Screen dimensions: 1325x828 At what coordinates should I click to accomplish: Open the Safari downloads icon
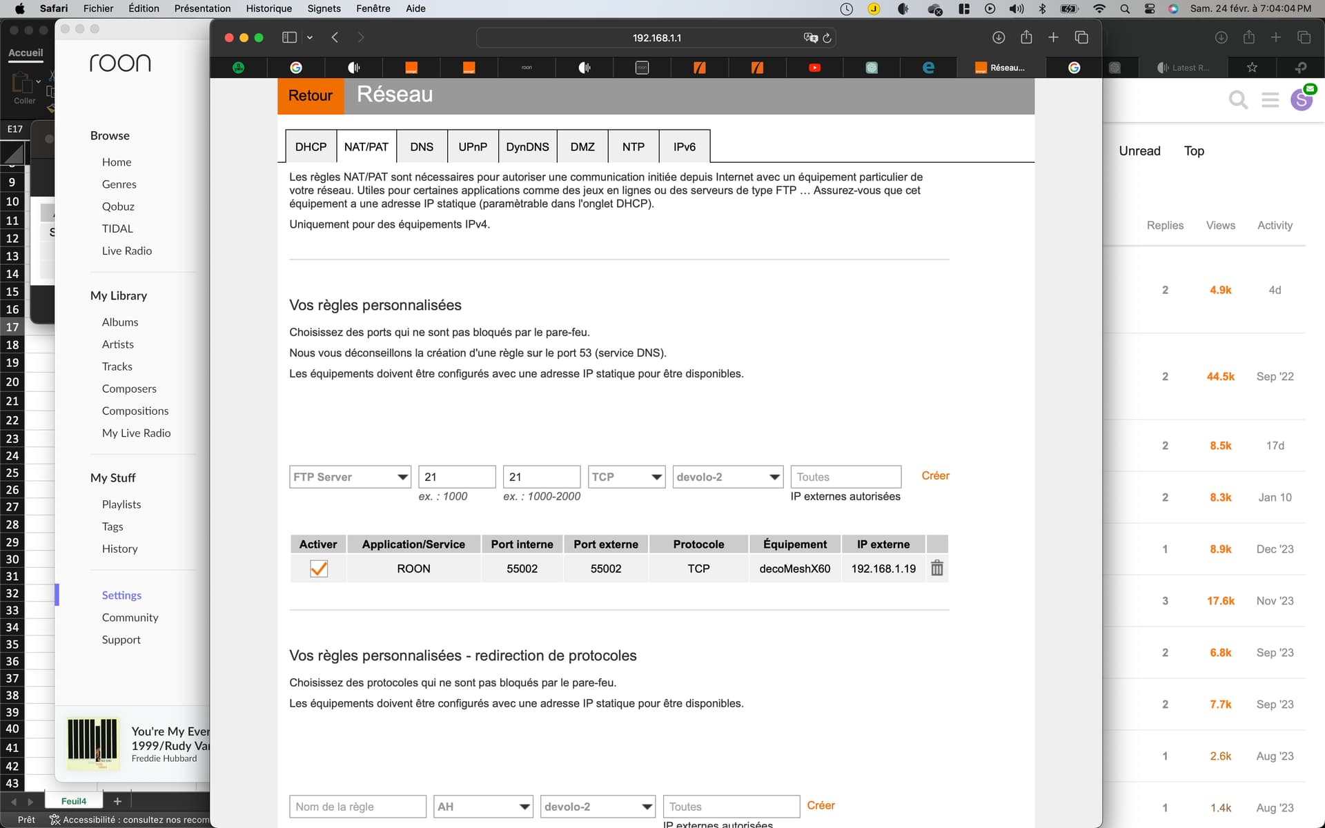point(998,38)
